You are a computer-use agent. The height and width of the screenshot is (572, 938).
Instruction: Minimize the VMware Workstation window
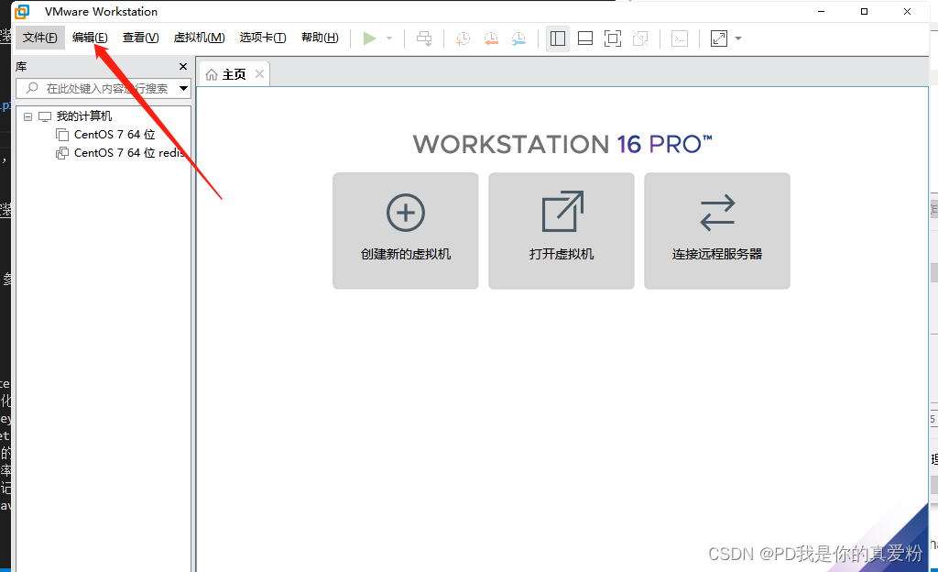point(822,11)
